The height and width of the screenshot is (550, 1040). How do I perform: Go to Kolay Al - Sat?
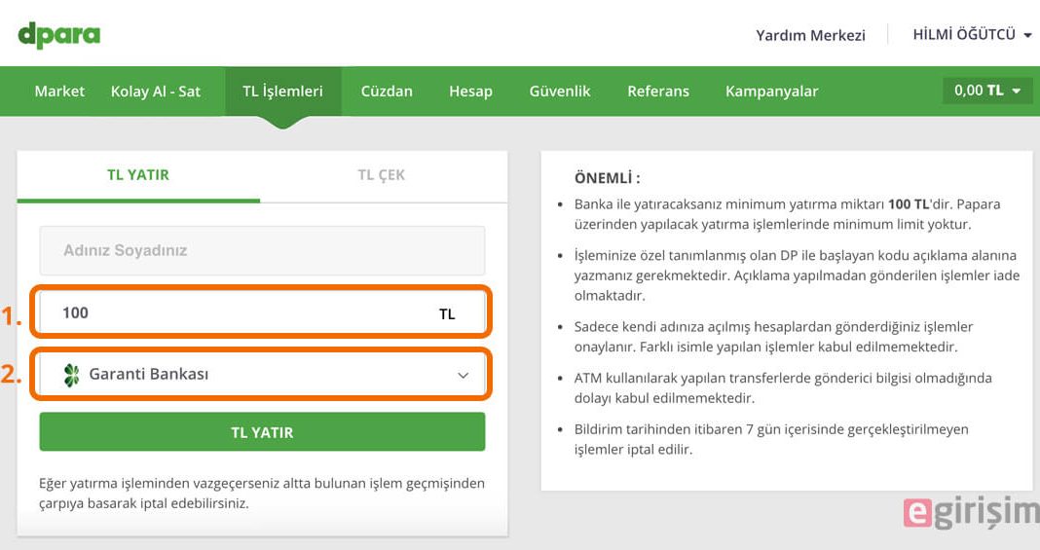(x=155, y=92)
